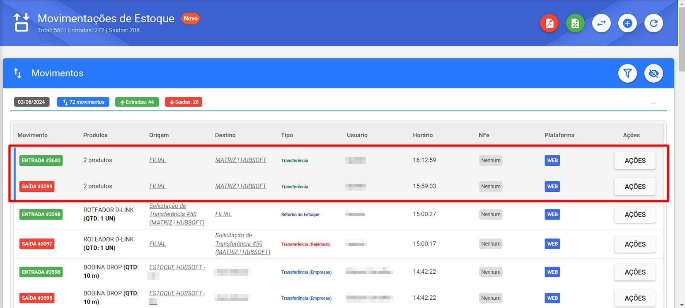Open FILIAL destination link in row #3598
This screenshot has width=685, height=308.
223,214
